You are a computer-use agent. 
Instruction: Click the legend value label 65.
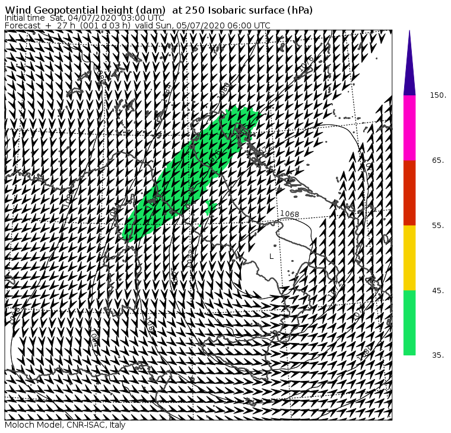pos(438,160)
